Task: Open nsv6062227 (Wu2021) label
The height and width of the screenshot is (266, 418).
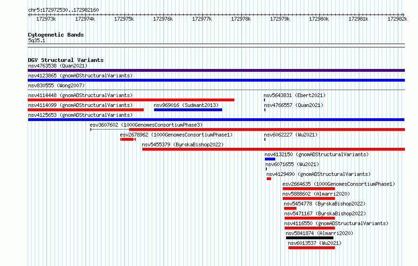Action: 291,135
